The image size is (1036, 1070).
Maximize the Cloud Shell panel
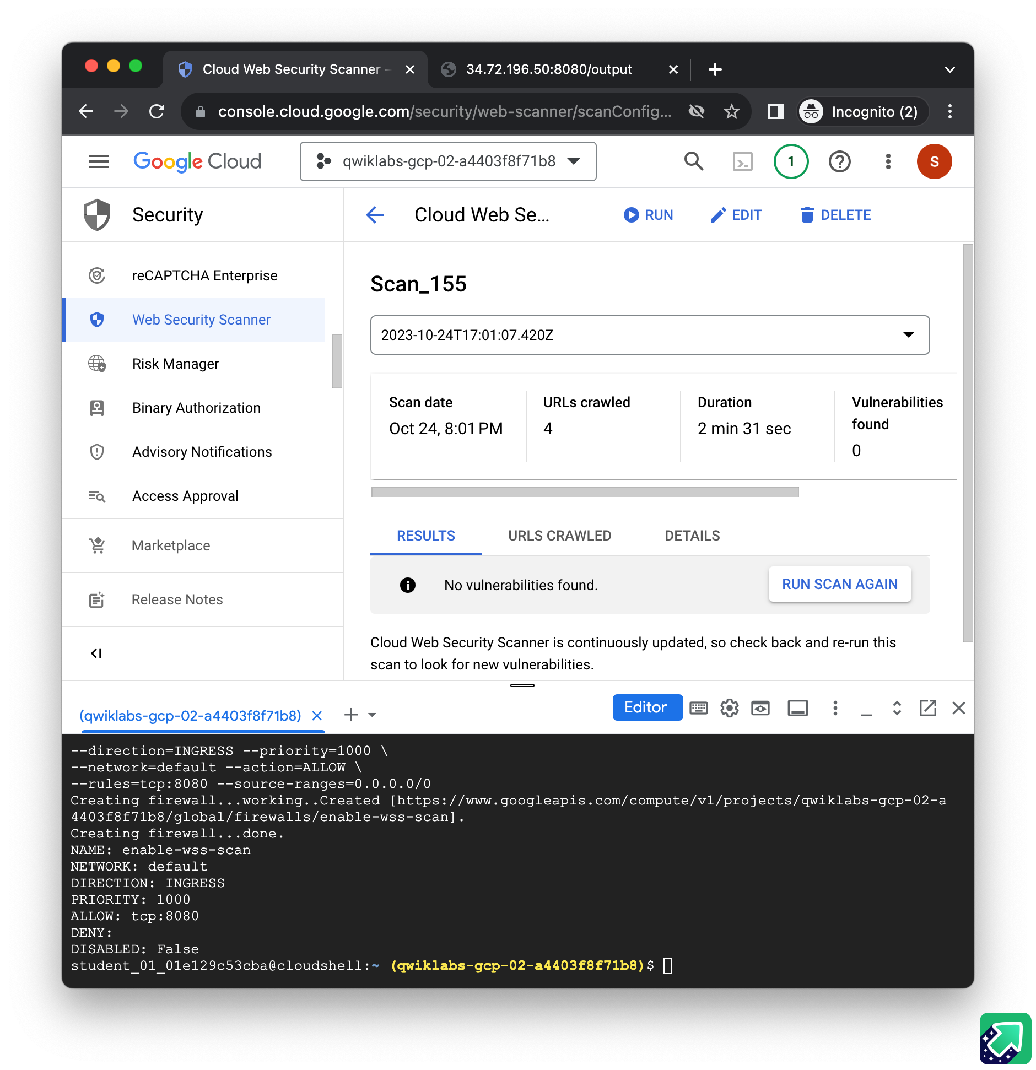tap(897, 708)
